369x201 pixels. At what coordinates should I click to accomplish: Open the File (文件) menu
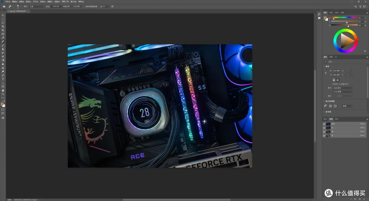pyautogui.click(x=8, y=1)
